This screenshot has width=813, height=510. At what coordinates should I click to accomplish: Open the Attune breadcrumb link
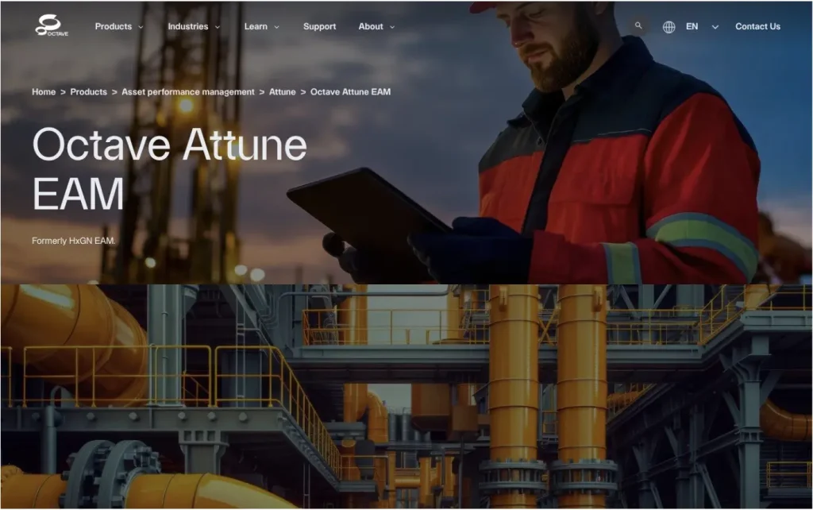click(282, 92)
